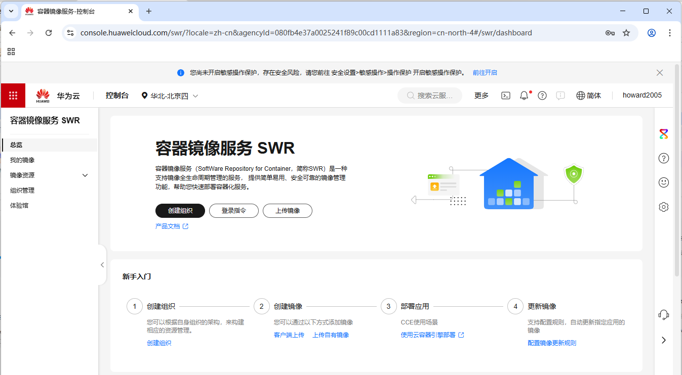This screenshot has width=682, height=375.
Task: Open the 产品文档 link
Action: [172, 226]
